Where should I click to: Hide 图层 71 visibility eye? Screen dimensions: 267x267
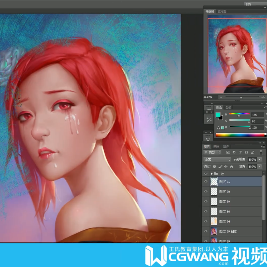coord(206,181)
